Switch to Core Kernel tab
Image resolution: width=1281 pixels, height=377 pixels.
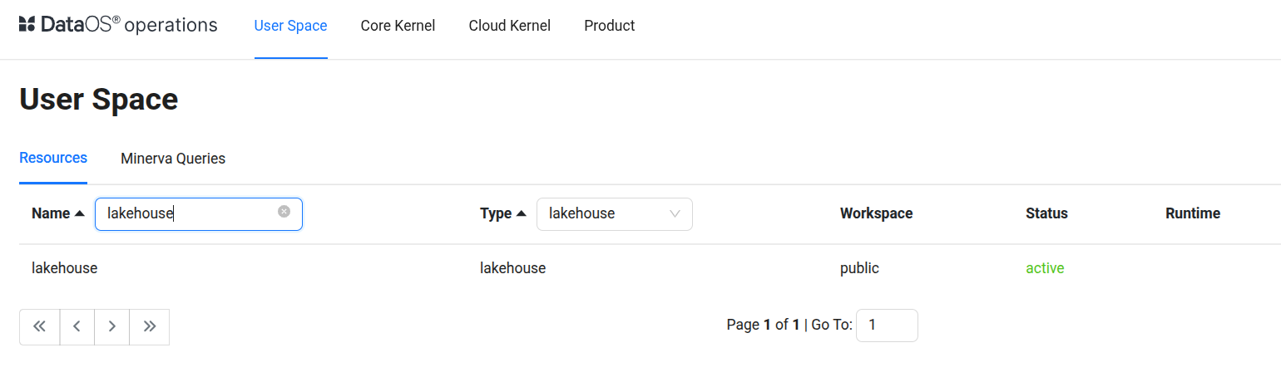398,26
